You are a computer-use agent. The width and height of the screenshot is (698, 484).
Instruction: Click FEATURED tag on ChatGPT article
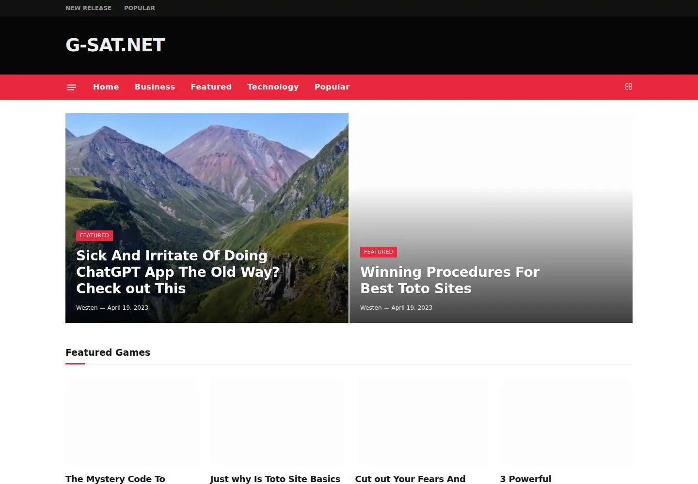pos(95,236)
